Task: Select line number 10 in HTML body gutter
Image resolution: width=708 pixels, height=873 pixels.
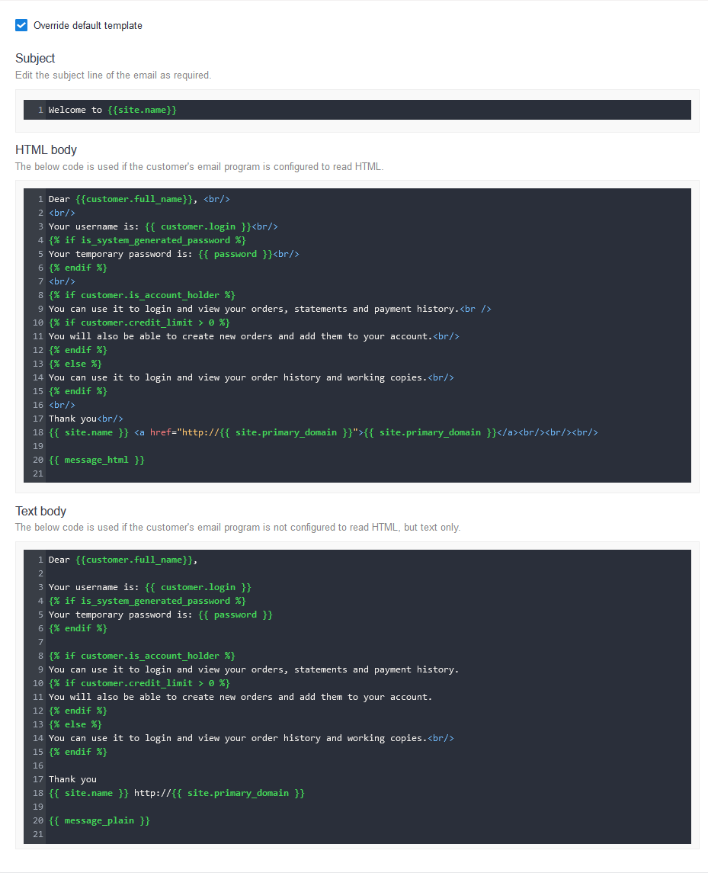Action: [x=37, y=323]
